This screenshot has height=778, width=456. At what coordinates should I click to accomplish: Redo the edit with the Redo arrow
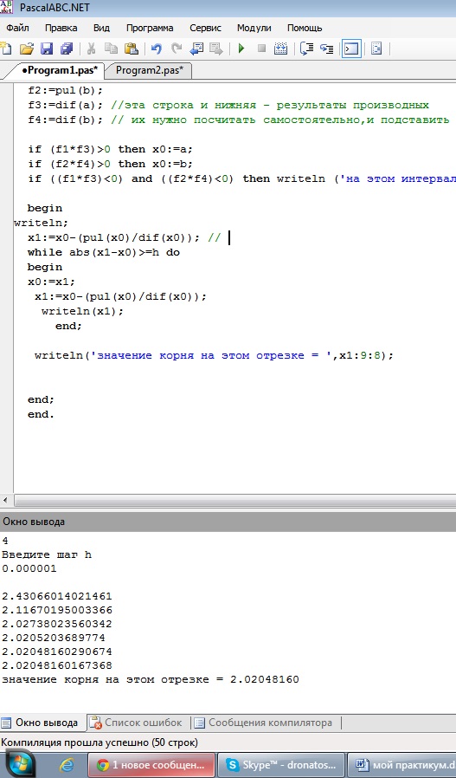click(177, 49)
